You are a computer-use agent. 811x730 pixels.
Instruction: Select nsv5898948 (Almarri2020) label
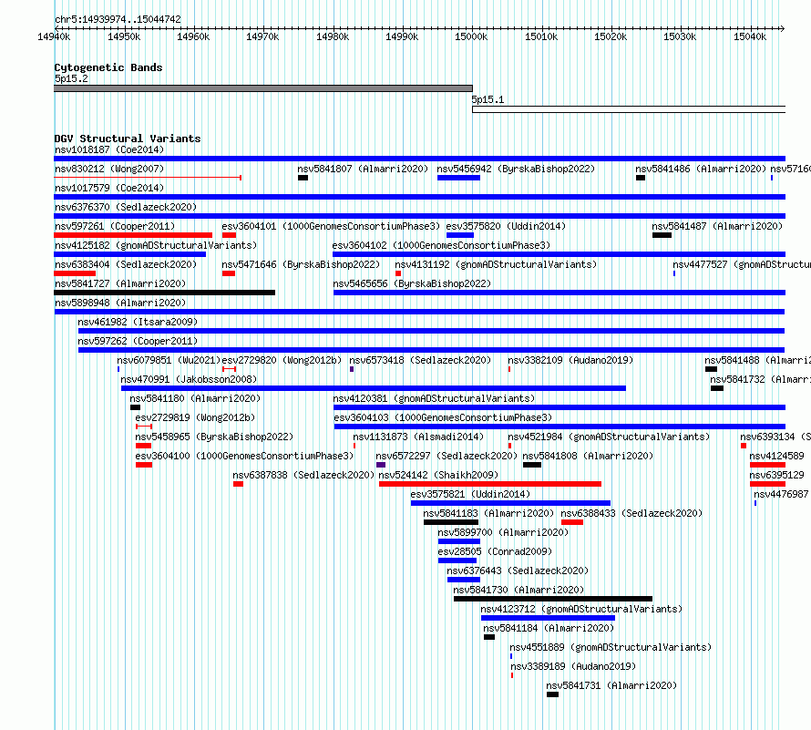(x=120, y=303)
